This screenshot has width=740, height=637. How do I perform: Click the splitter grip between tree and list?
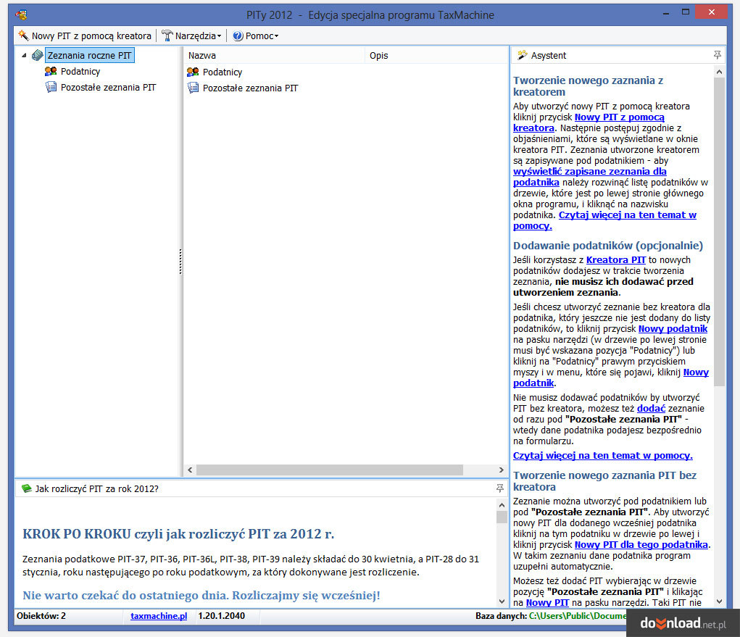(180, 262)
